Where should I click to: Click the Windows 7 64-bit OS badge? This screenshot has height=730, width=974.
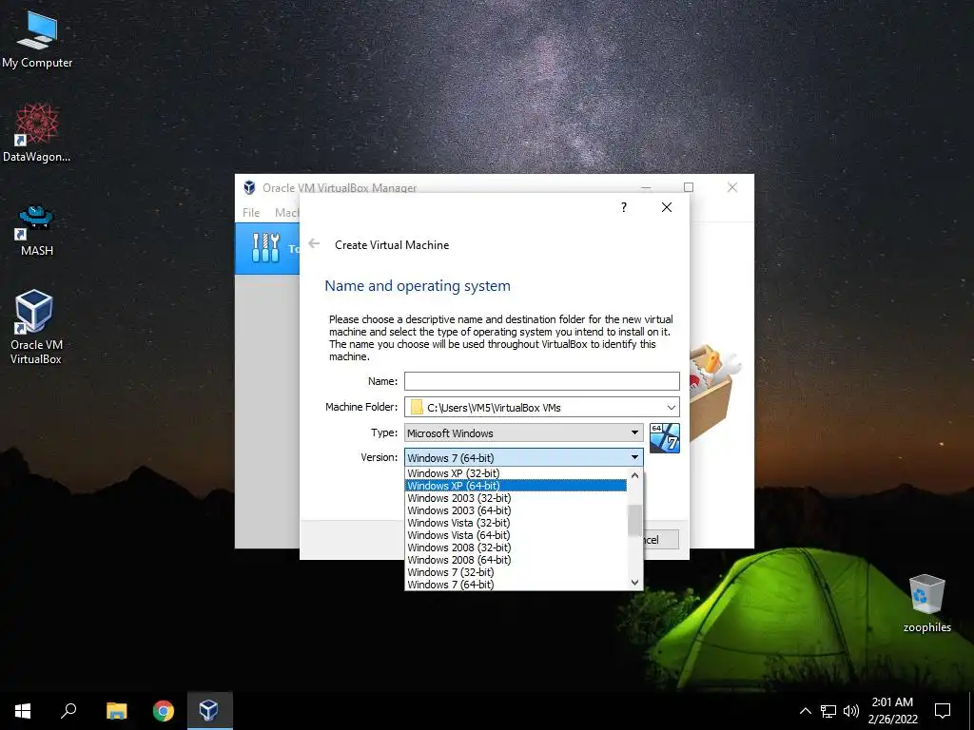coord(665,437)
